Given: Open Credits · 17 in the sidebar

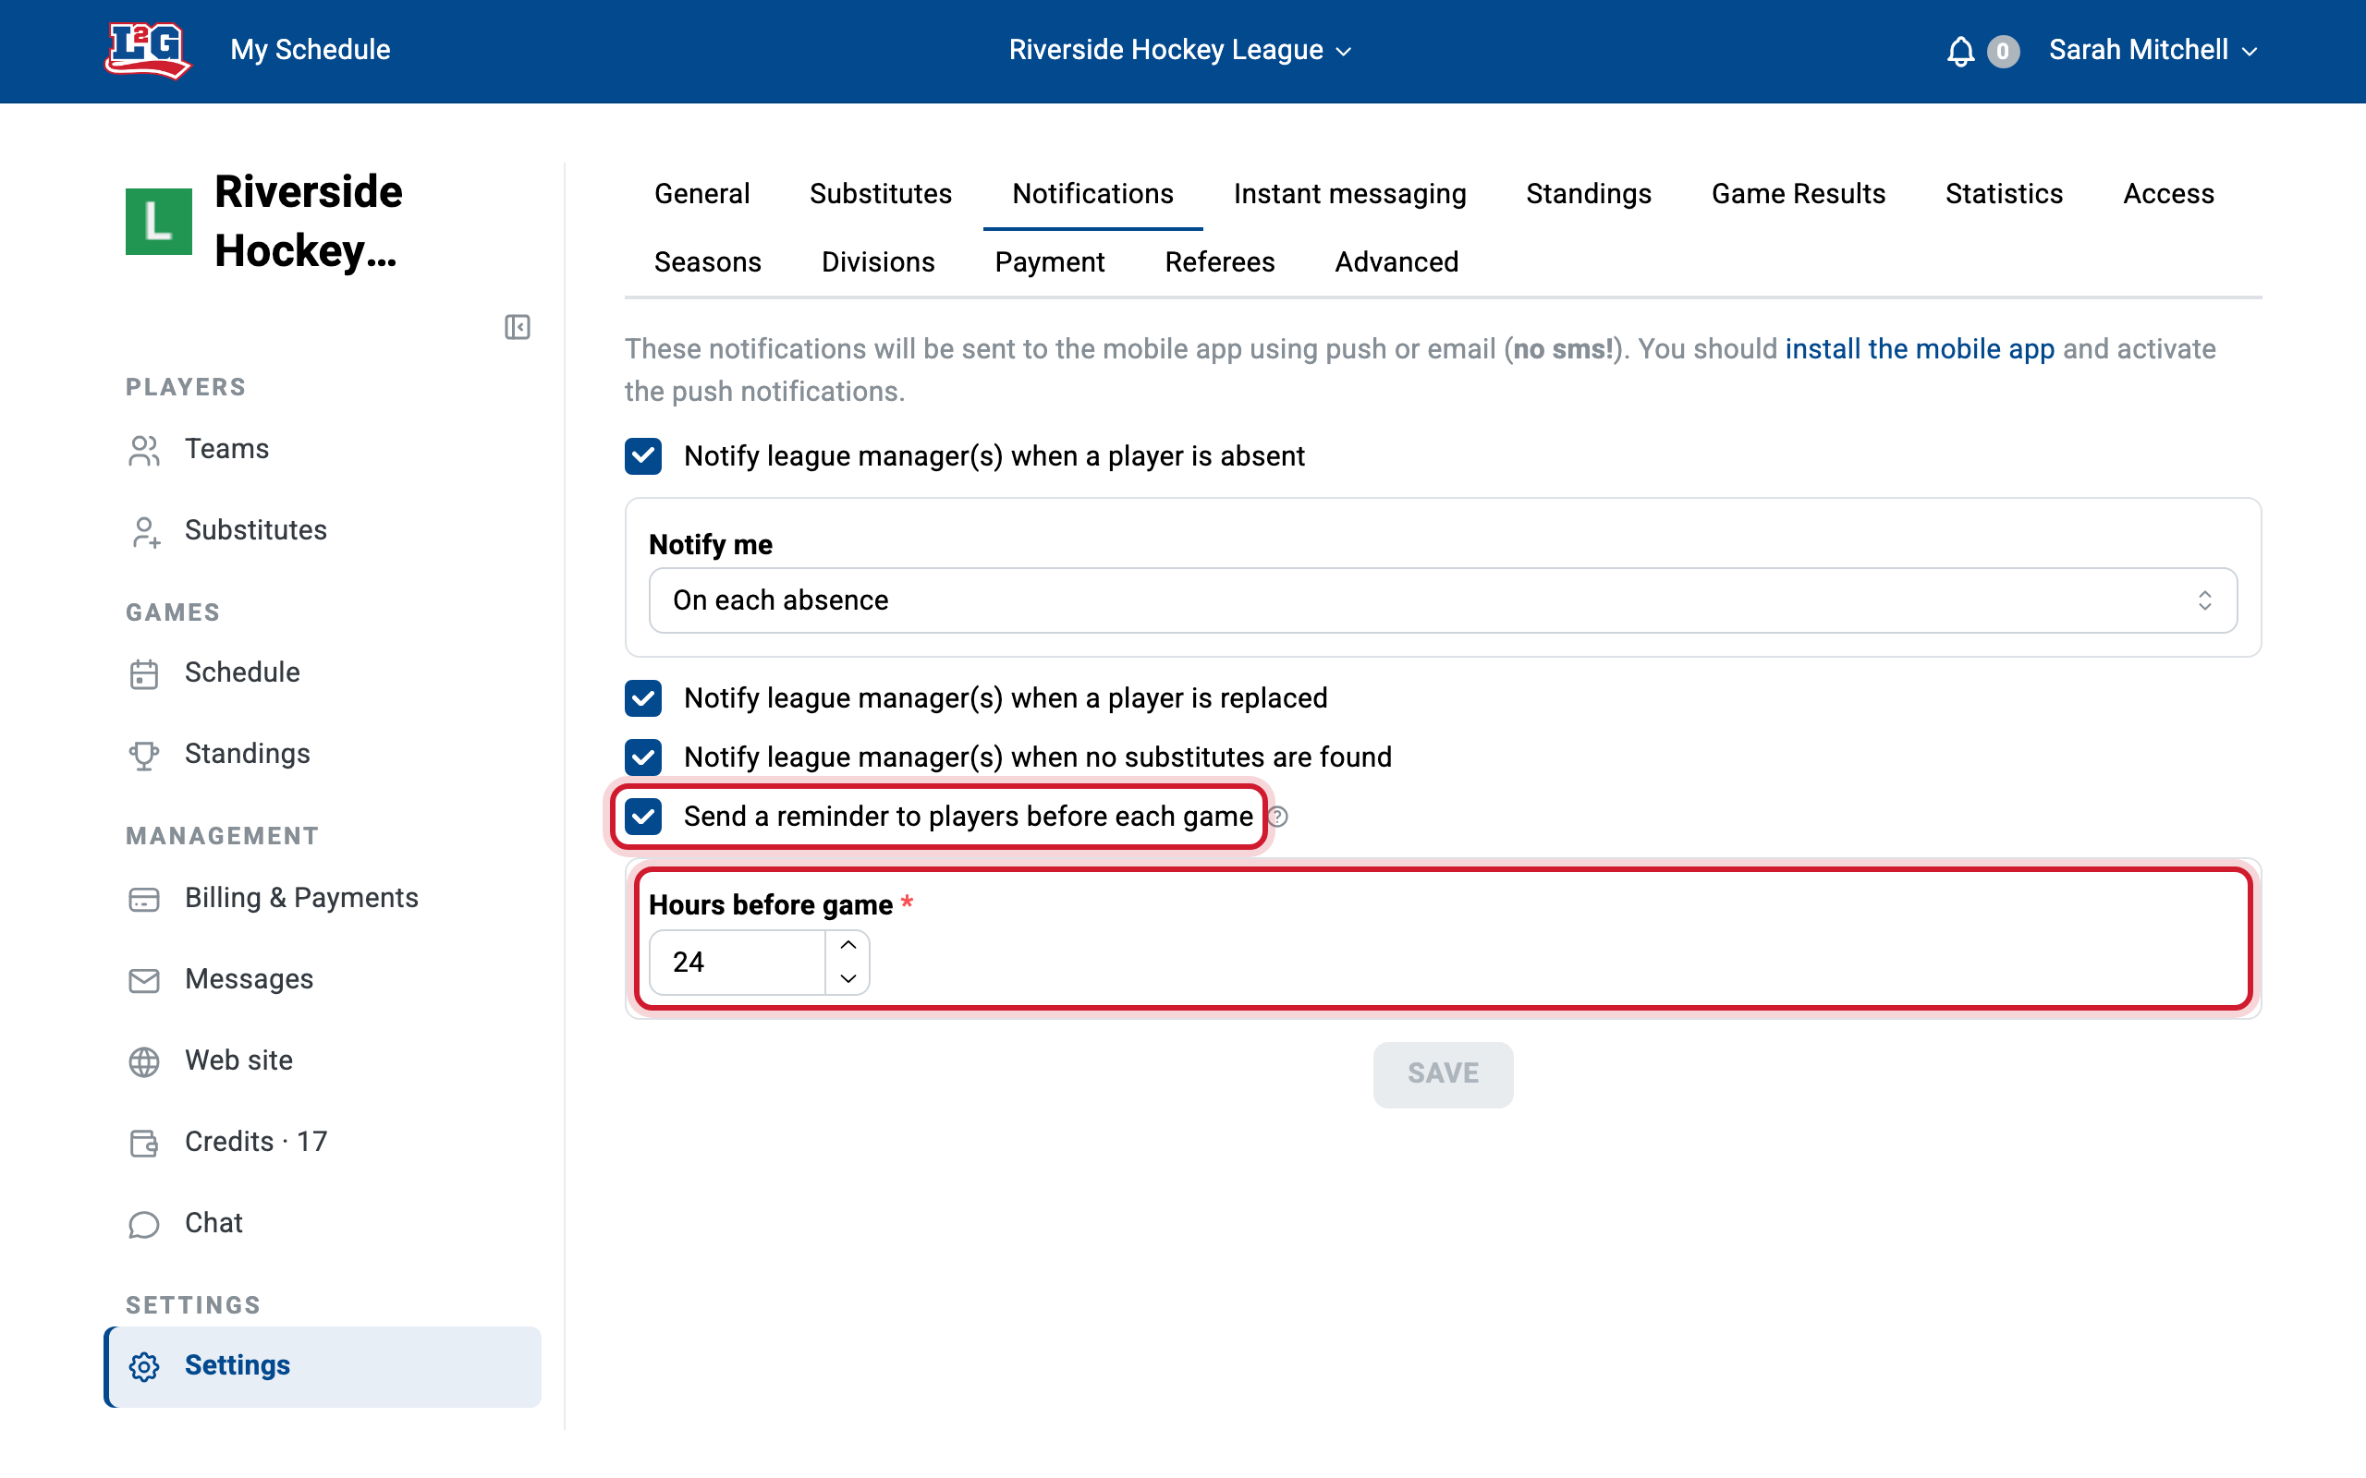Looking at the screenshot, I should (323, 1142).
